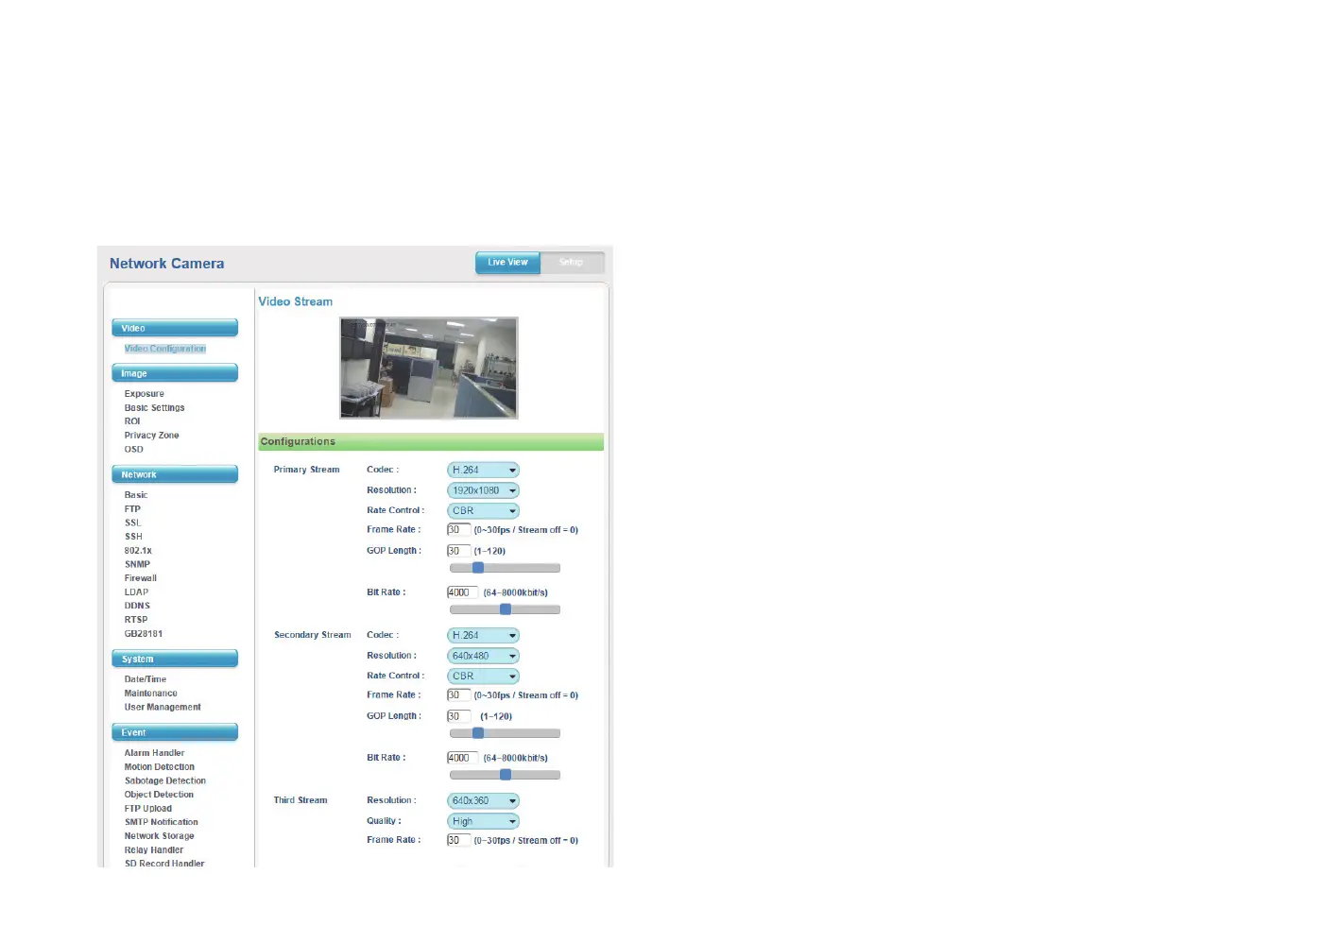
Task: Open OSD settings
Action: (134, 450)
